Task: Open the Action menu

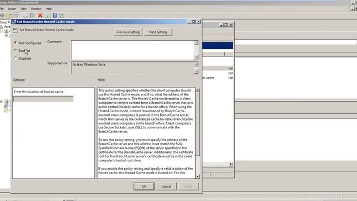Action: point(12,9)
